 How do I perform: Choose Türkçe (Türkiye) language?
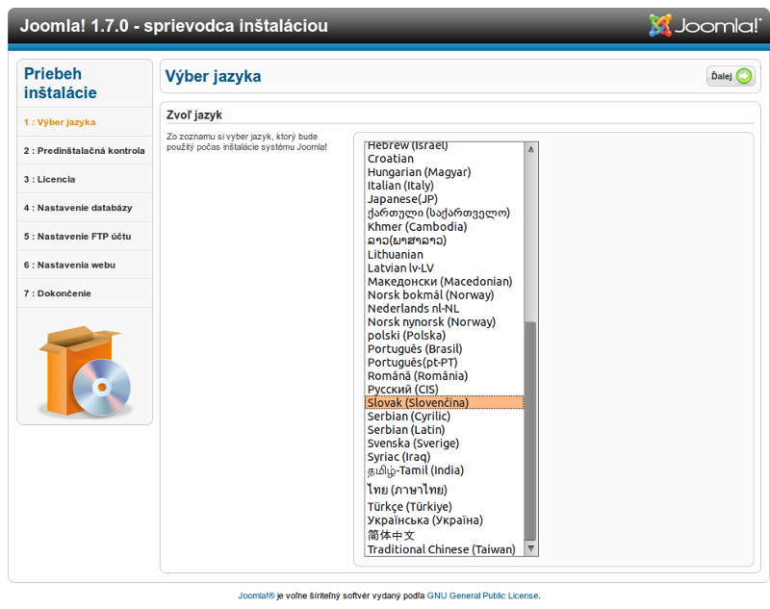445,507
